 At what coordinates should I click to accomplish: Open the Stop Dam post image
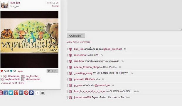point(29,39)
